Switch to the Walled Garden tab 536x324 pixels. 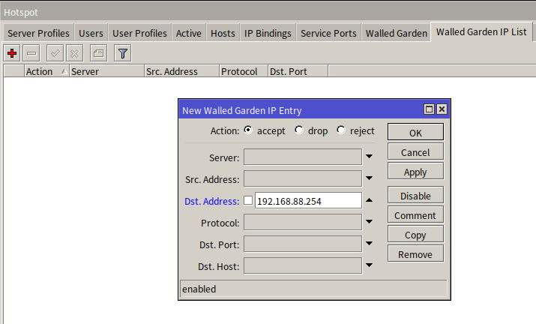(x=396, y=33)
